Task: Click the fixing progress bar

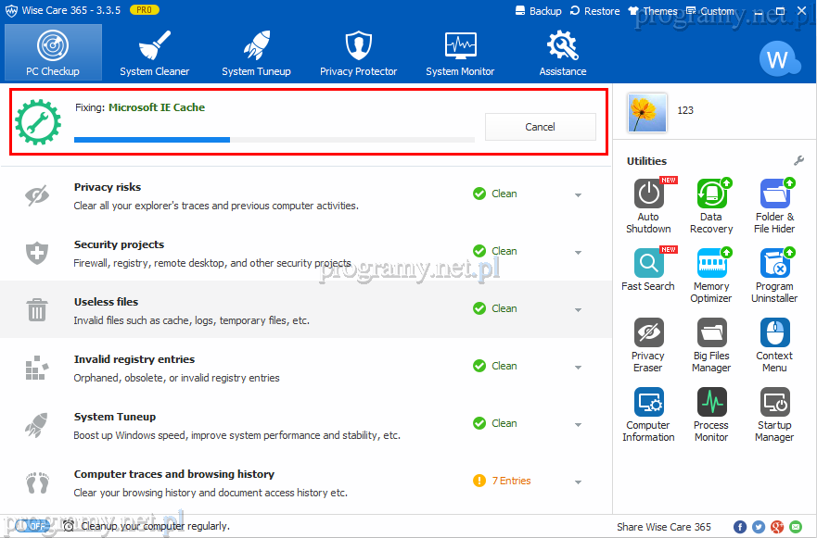Action: point(274,140)
